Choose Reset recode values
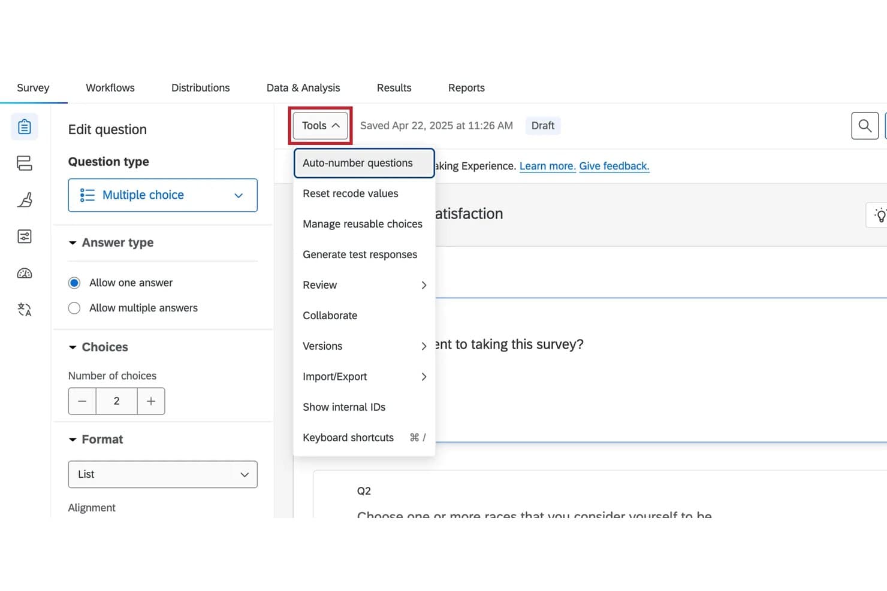The height and width of the screenshot is (591, 887). (x=364, y=193)
